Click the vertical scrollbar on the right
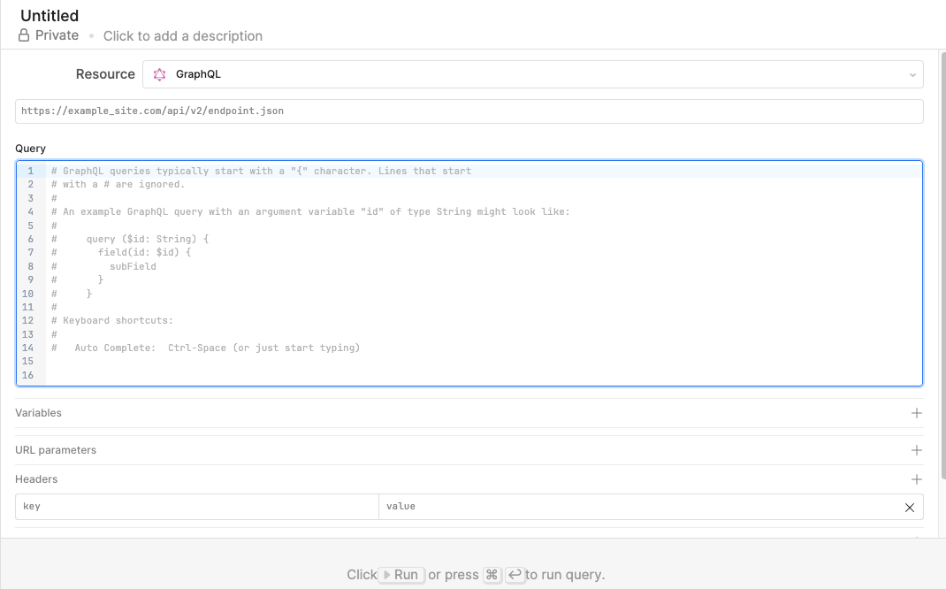The width and height of the screenshot is (946, 589). pos(943,265)
